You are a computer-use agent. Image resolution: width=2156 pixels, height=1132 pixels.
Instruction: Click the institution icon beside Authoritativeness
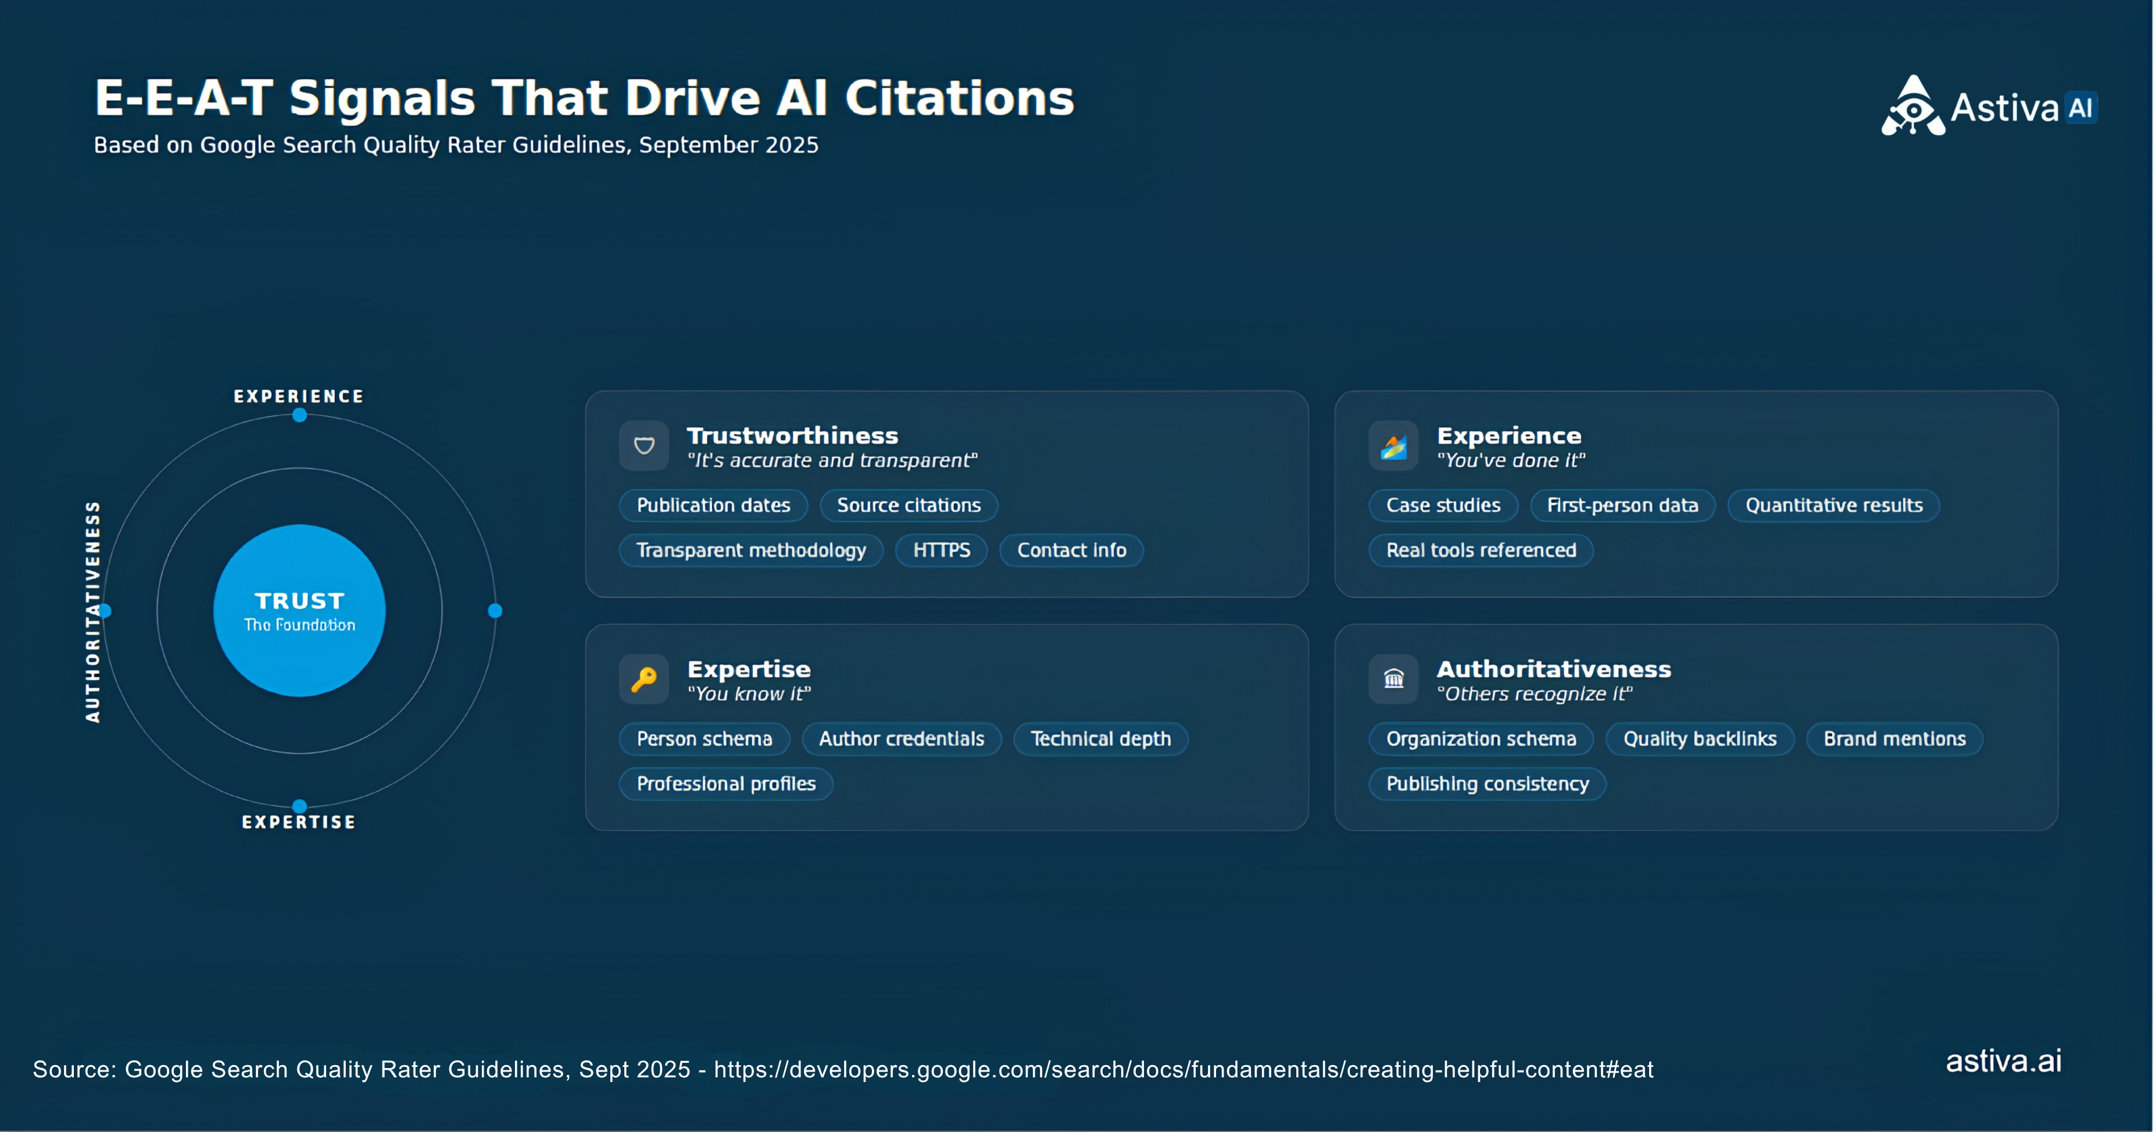click(x=1393, y=679)
